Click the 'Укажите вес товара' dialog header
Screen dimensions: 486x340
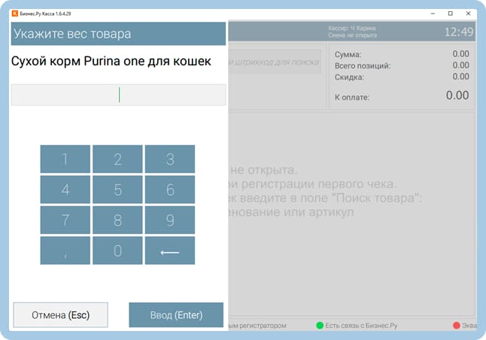tap(118, 33)
